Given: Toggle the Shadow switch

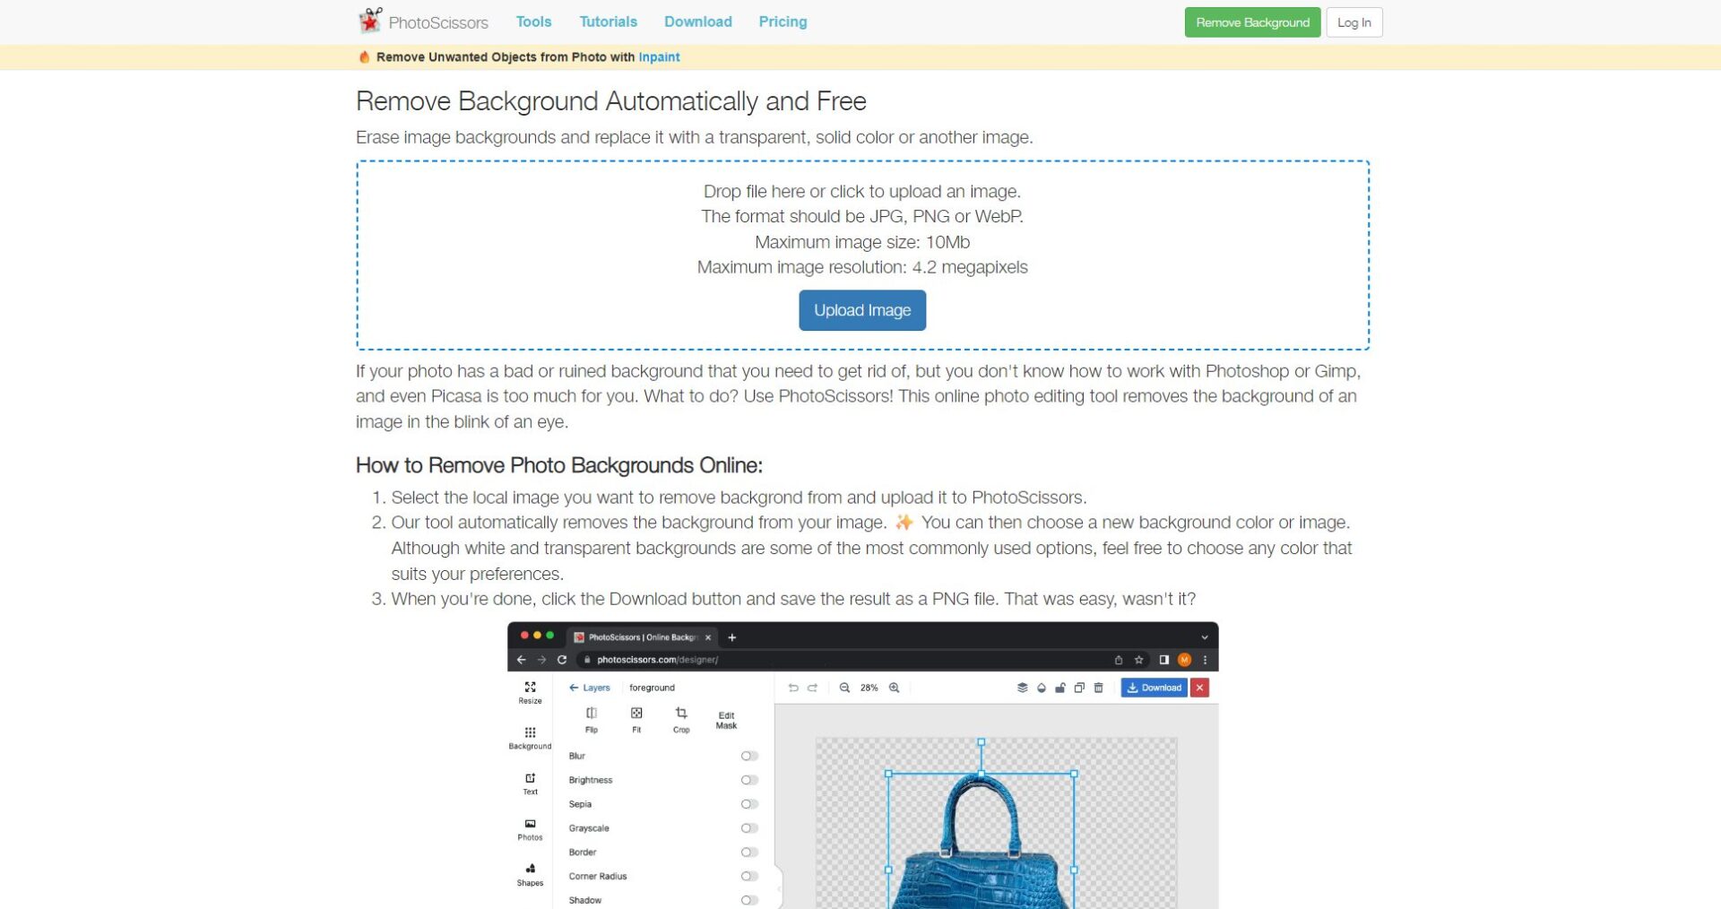Looking at the screenshot, I should click(749, 900).
